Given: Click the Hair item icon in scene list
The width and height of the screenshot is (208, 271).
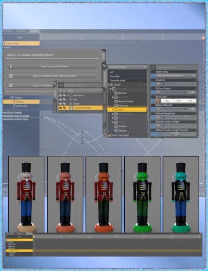Looking at the screenshot, I should 71,99.
